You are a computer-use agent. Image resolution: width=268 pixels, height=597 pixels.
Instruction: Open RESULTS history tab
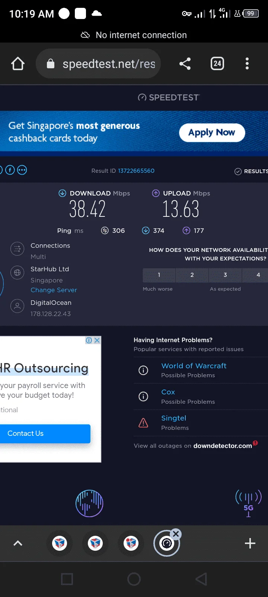pyautogui.click(x=251, y=171)
